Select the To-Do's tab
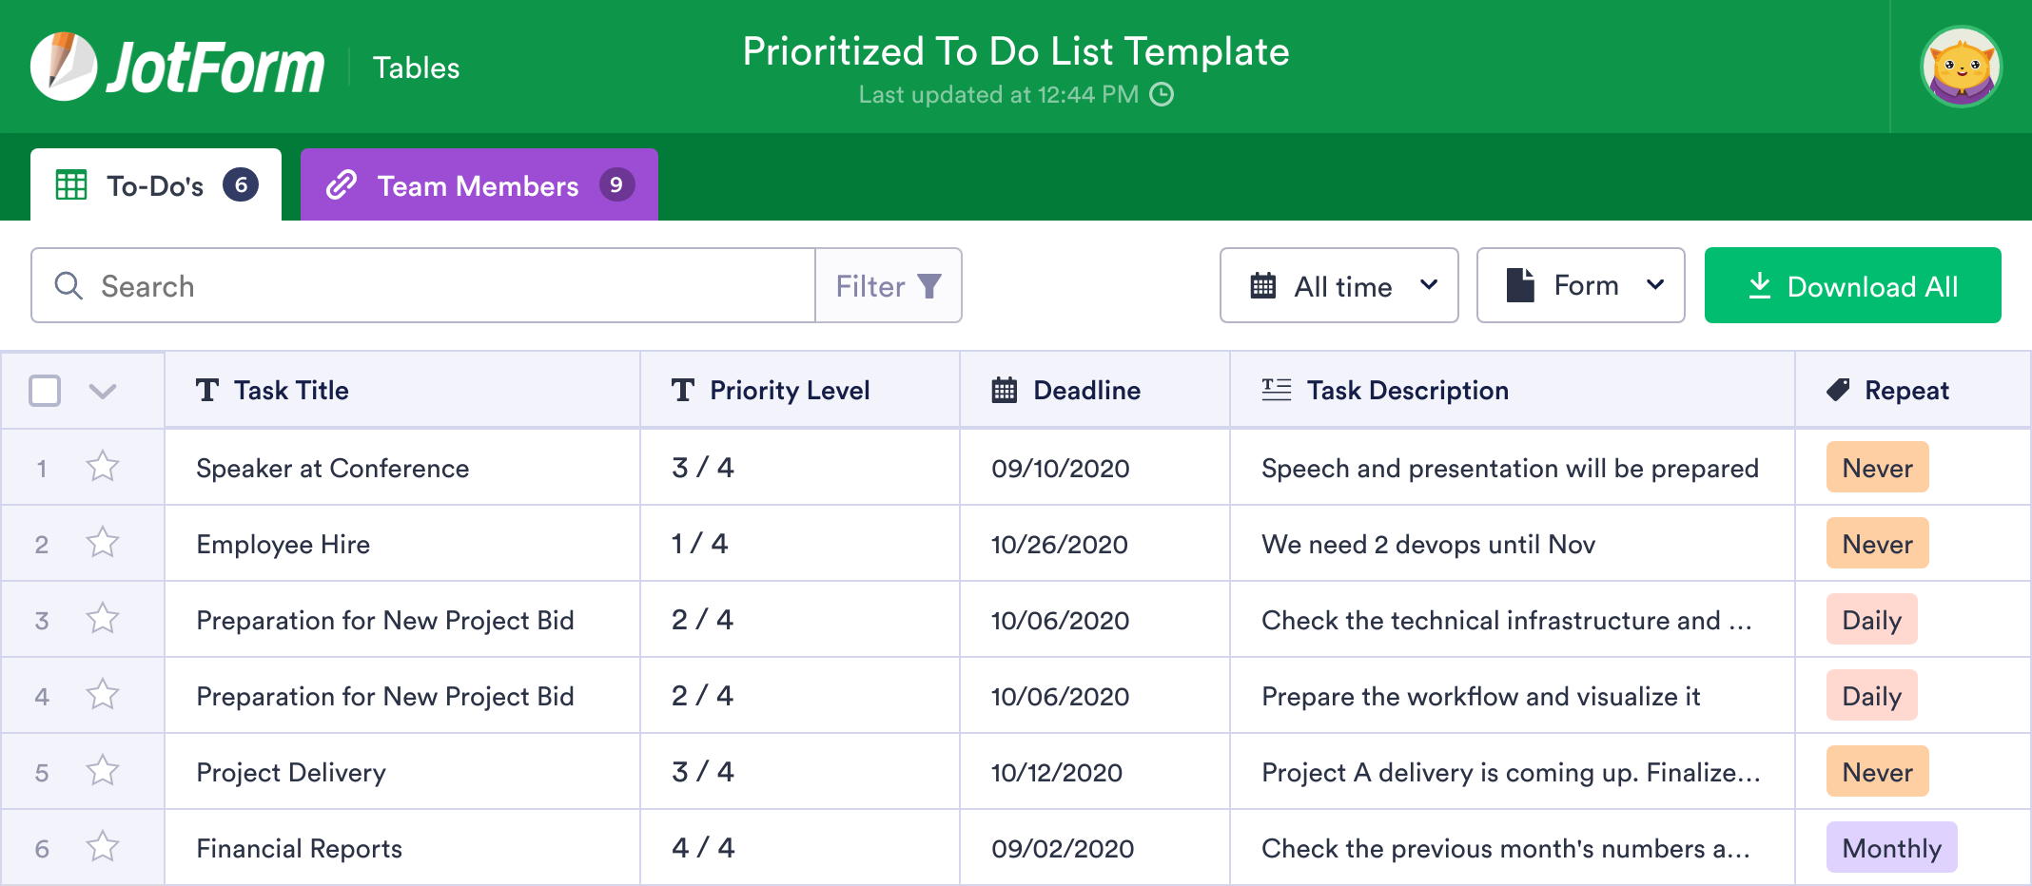 point(155,184)
